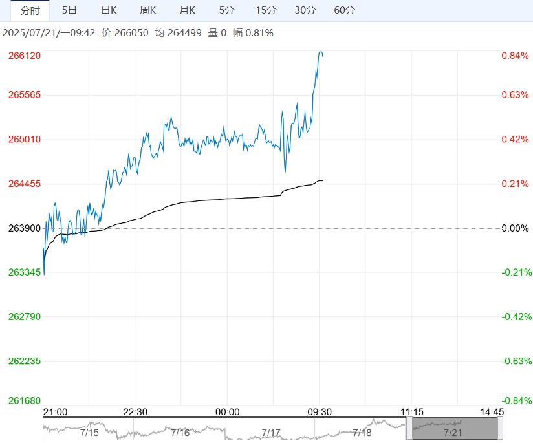This screenshot has height=443, width=533.
Task: Open the 5日 five-day chart tab
Action: tap(69, 10)
